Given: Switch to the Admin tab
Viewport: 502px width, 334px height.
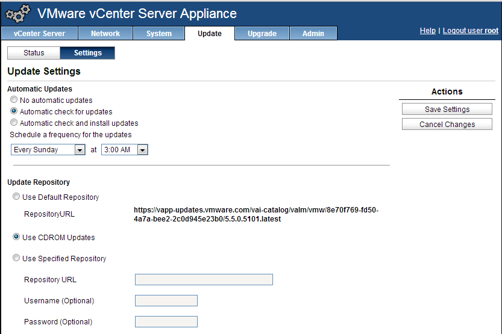Looking at the screenshot, I should coord(313,34).
